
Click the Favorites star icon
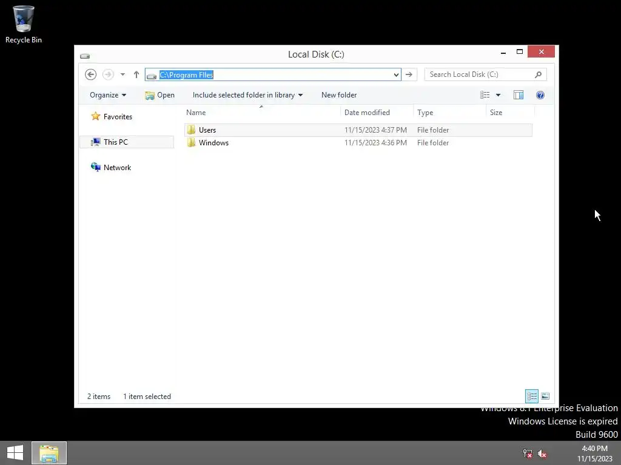click(95, 116)
